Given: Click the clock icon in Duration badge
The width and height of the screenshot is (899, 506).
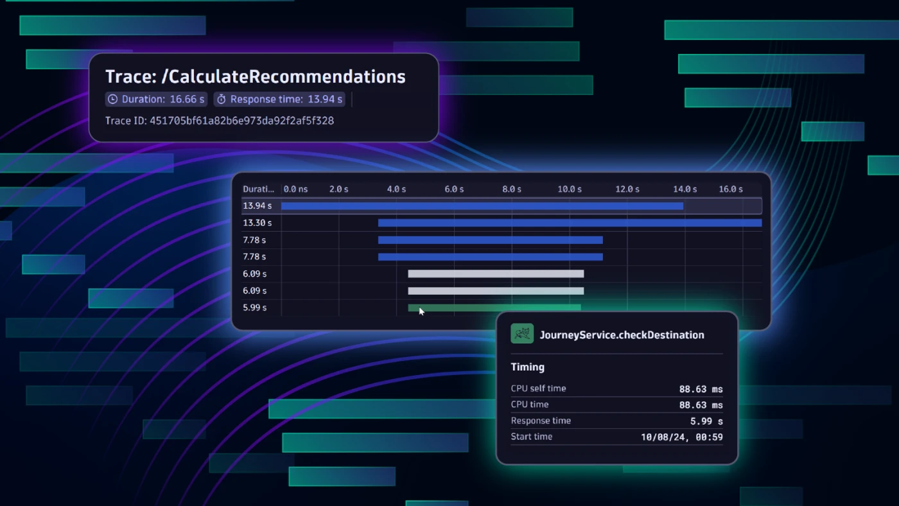Looking at the screenshot, I should [x=113, y=99].
